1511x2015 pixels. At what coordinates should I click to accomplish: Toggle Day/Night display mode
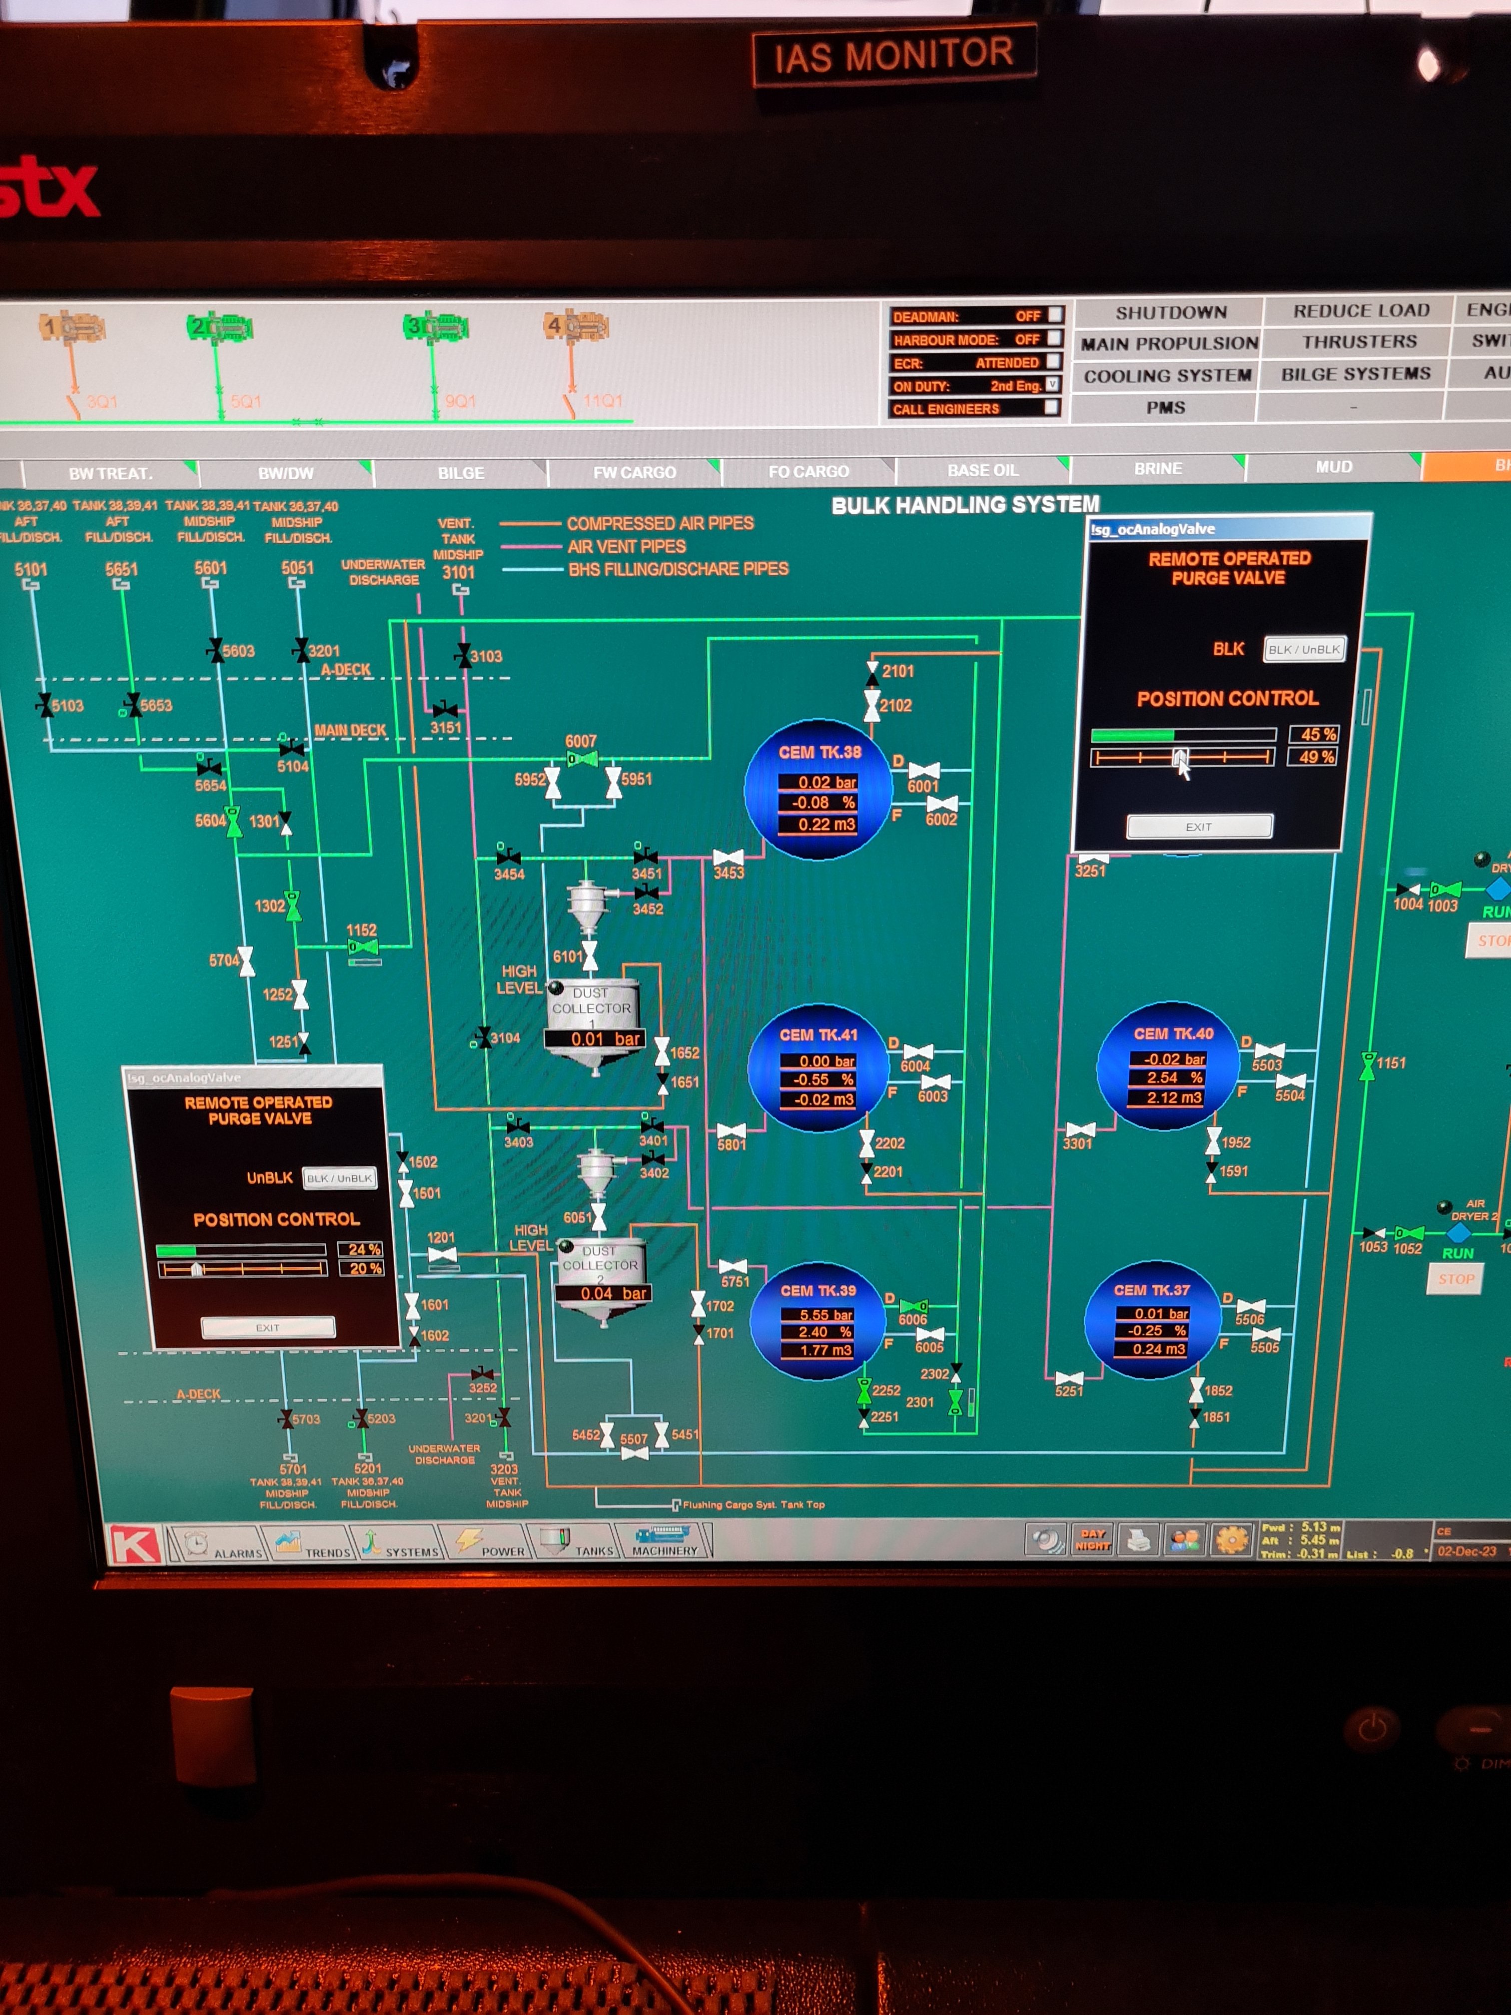coord(1092,1540)
